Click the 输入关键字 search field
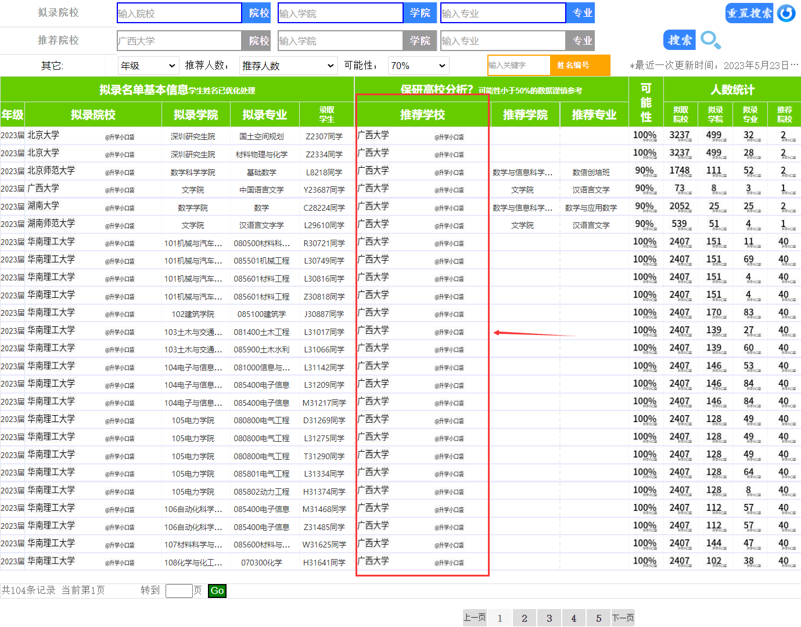The height and width of the screenshot is (627, 801). [x=519, y=65]
